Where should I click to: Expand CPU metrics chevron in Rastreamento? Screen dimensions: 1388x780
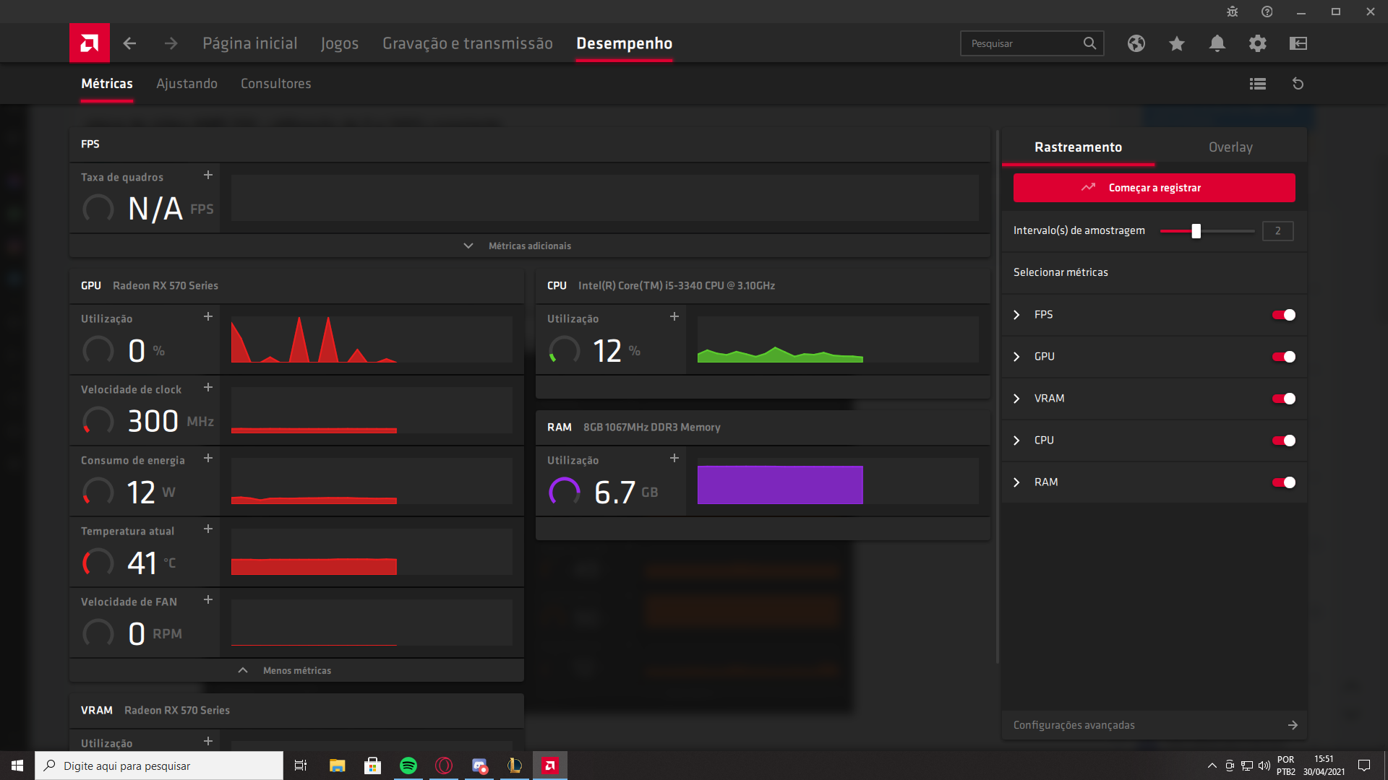coord(1017,441)
